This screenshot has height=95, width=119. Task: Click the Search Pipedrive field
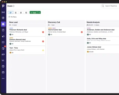[110, 6]
